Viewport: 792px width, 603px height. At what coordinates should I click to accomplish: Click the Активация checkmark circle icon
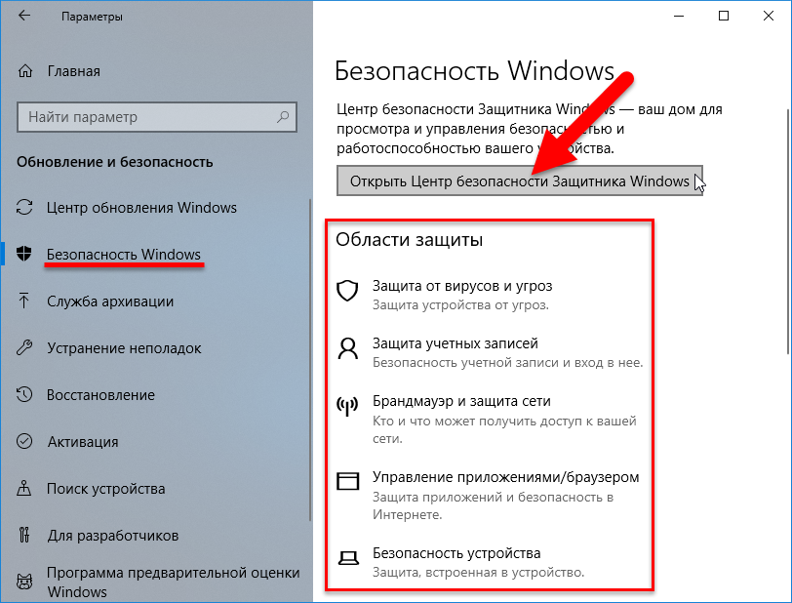tap(24, 441)
